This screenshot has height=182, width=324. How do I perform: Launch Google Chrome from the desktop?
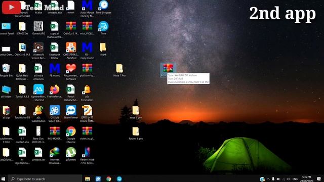tap(71, 135)
